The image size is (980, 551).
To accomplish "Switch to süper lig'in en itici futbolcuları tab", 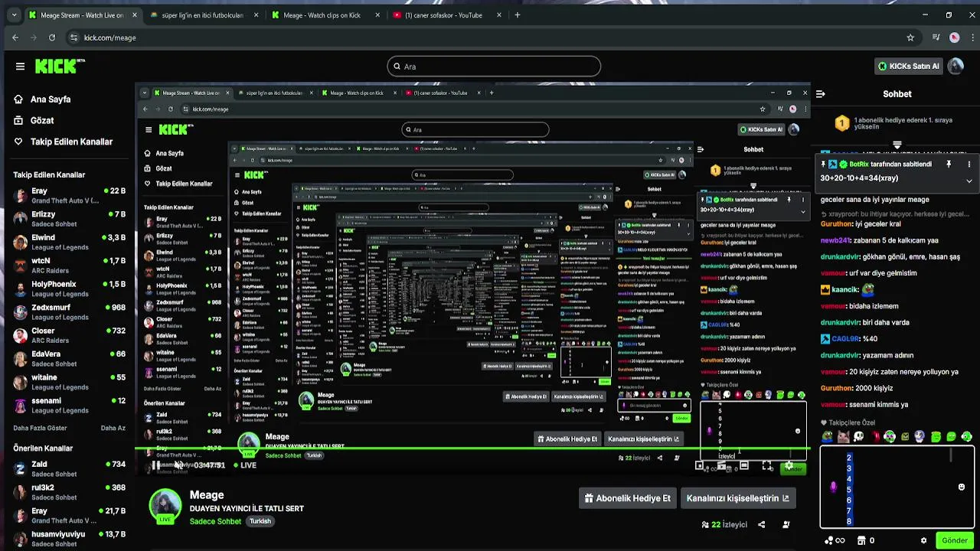I will pyautogui.click(x=203, y=15).
